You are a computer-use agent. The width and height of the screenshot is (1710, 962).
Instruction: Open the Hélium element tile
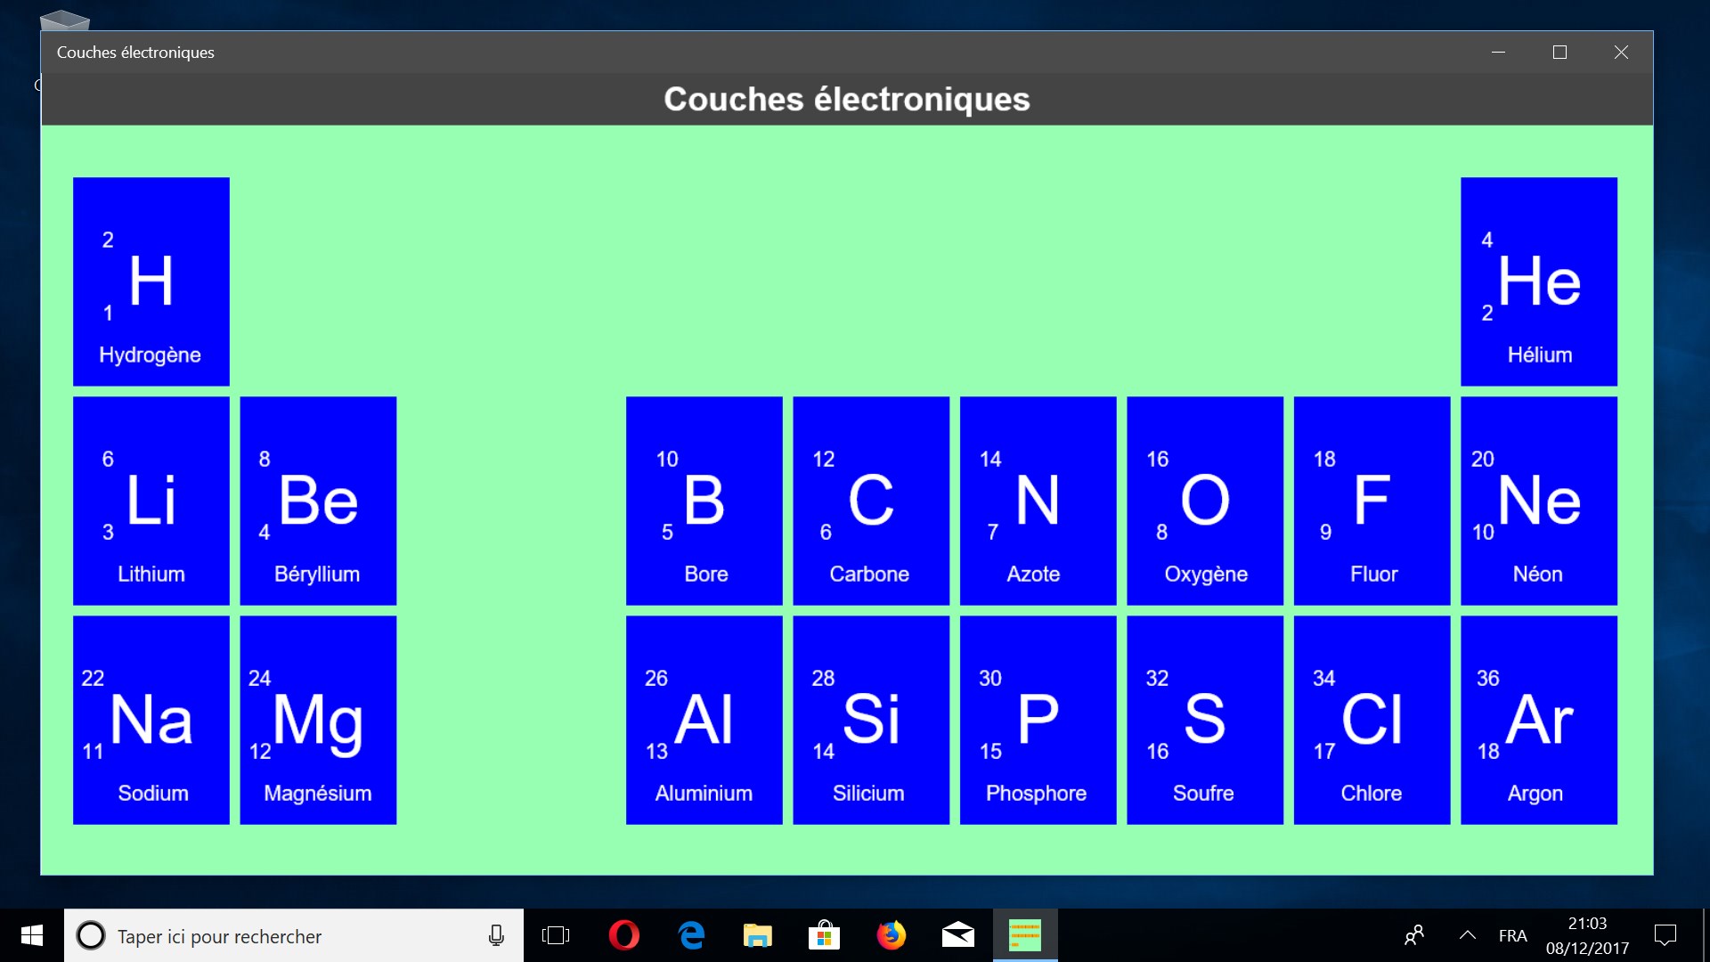pyautogui.click(x=1538, y=281)
